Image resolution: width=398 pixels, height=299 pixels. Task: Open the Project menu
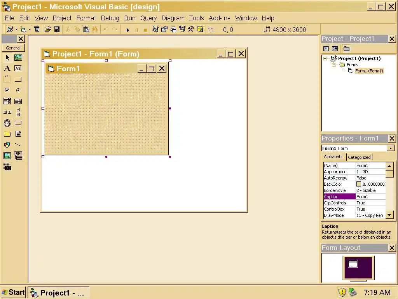[62, 18]
